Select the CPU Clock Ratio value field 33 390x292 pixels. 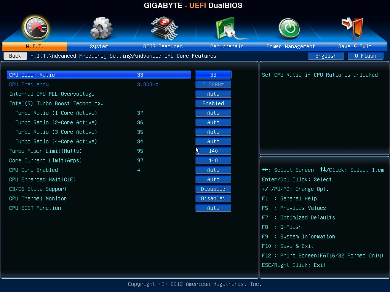213,75
